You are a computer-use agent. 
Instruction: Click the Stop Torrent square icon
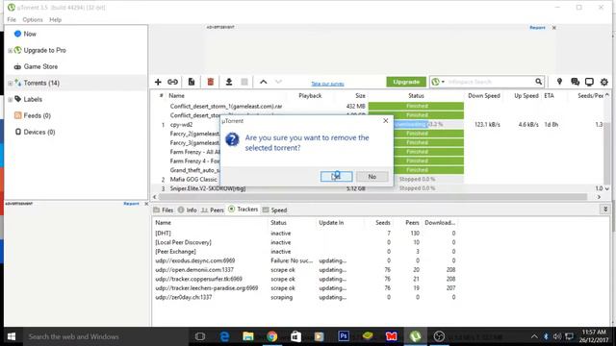tap(244, 82)
